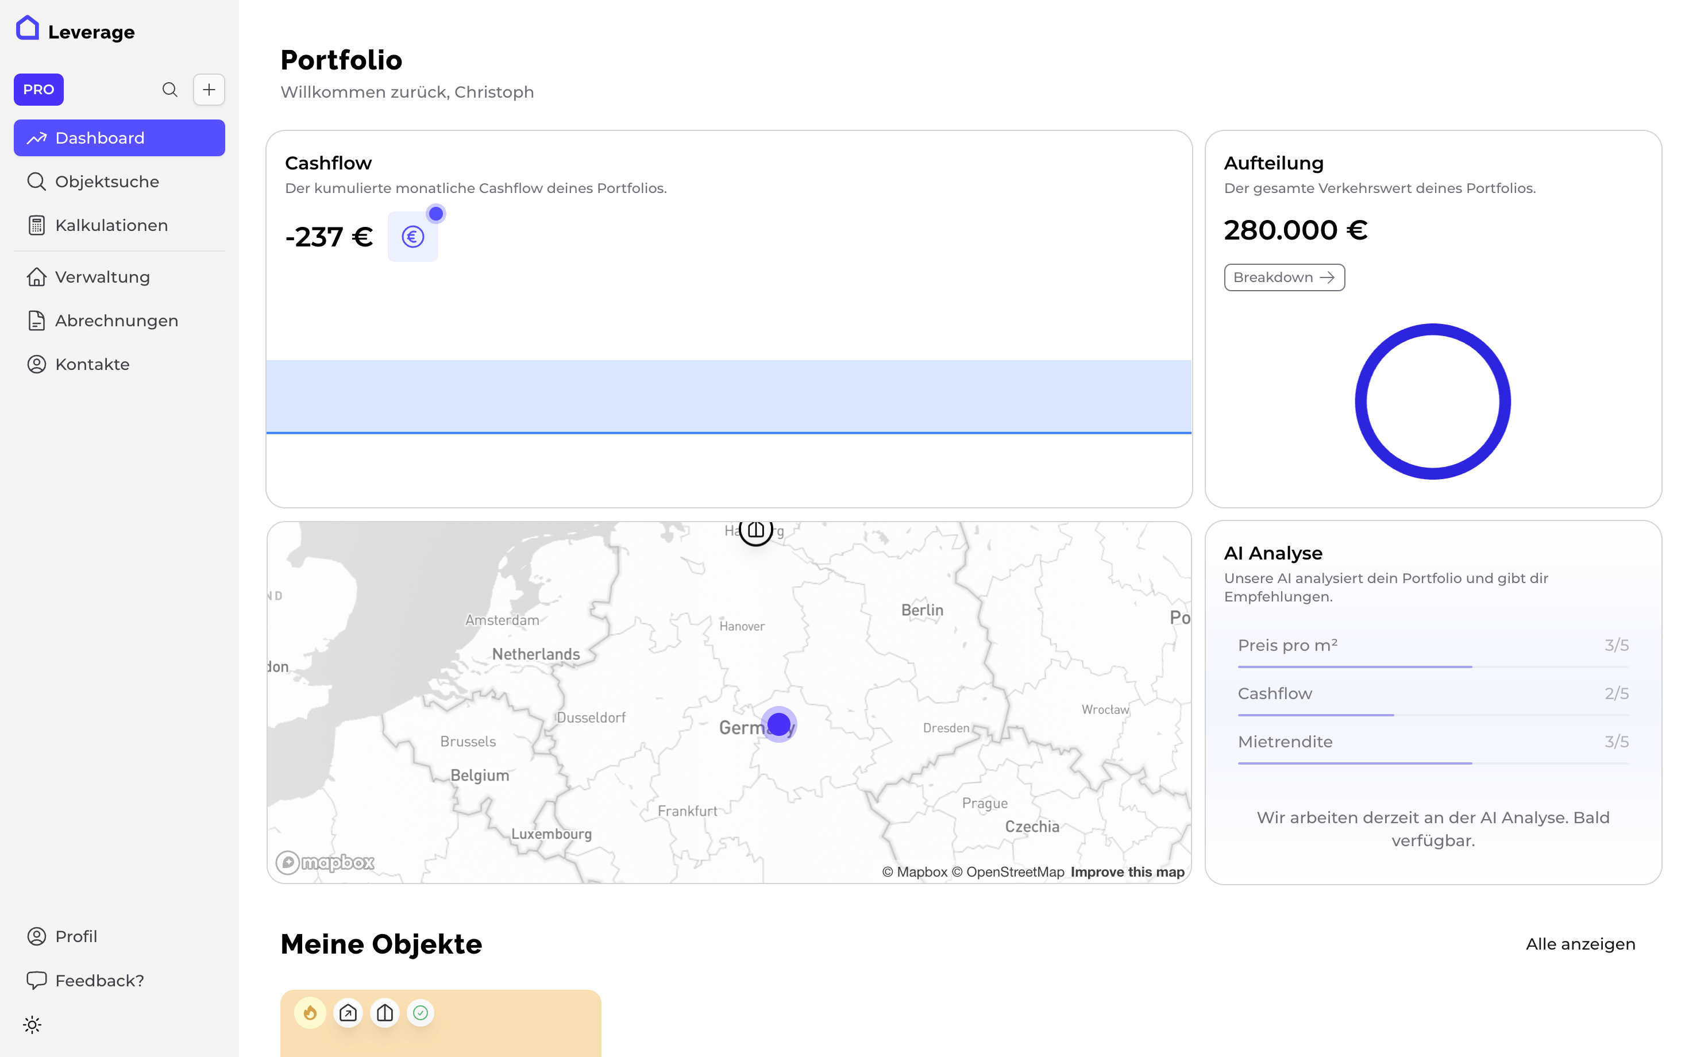Click the PRO badge button
This screenshot has width=1689, height=1057.
click(x=38, y=90)
